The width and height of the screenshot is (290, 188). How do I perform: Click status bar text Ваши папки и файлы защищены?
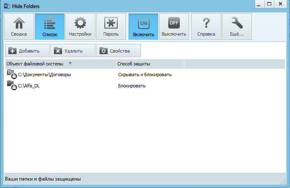(x=43, y=179)
